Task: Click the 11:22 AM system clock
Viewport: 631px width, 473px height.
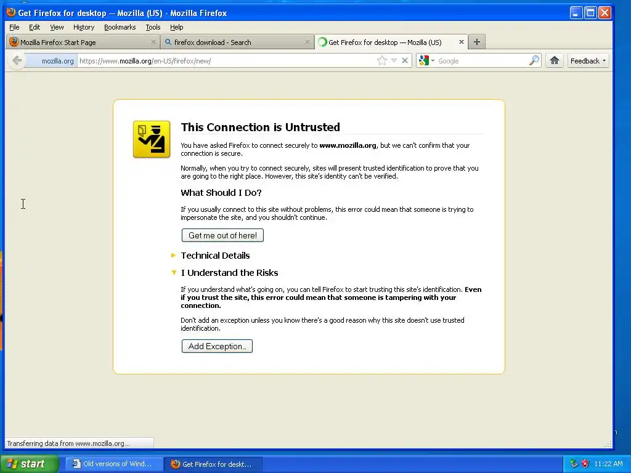Action: coord(608,464)
